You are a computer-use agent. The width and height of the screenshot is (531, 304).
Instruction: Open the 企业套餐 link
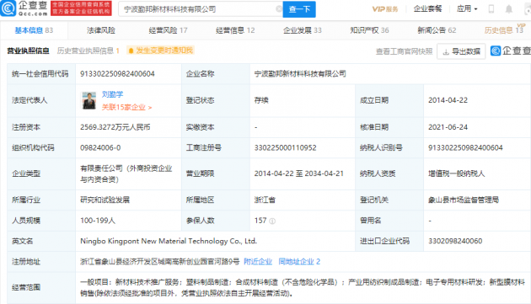click(x=427, y=8)
